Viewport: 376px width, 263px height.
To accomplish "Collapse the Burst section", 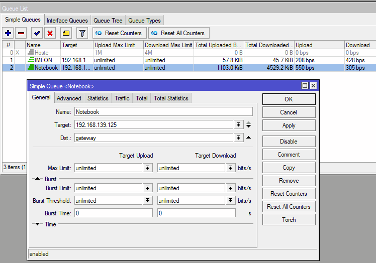I will (x=38, y=179).
